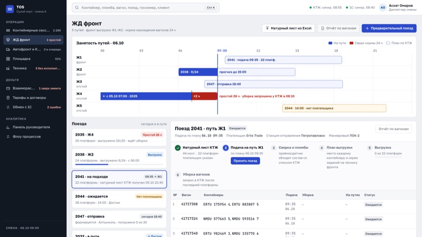This screenshot has height=237, width=422.
Task: Click top Отчёт по вагонам button
Action: point(338,28)
